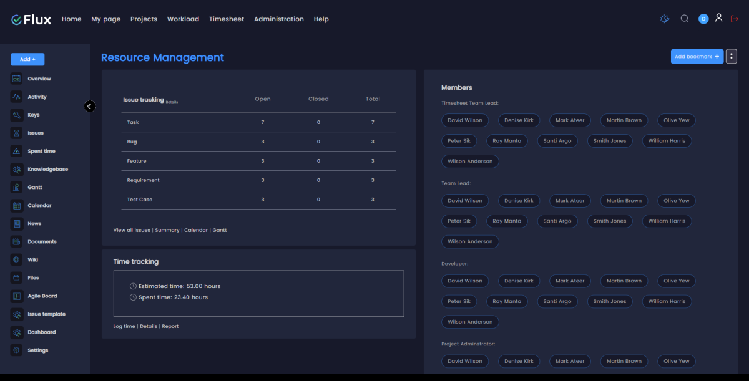Select the Spent time sidebar icon
The width and height of the screenshot is (749, 381).
[x=16, y=151]
